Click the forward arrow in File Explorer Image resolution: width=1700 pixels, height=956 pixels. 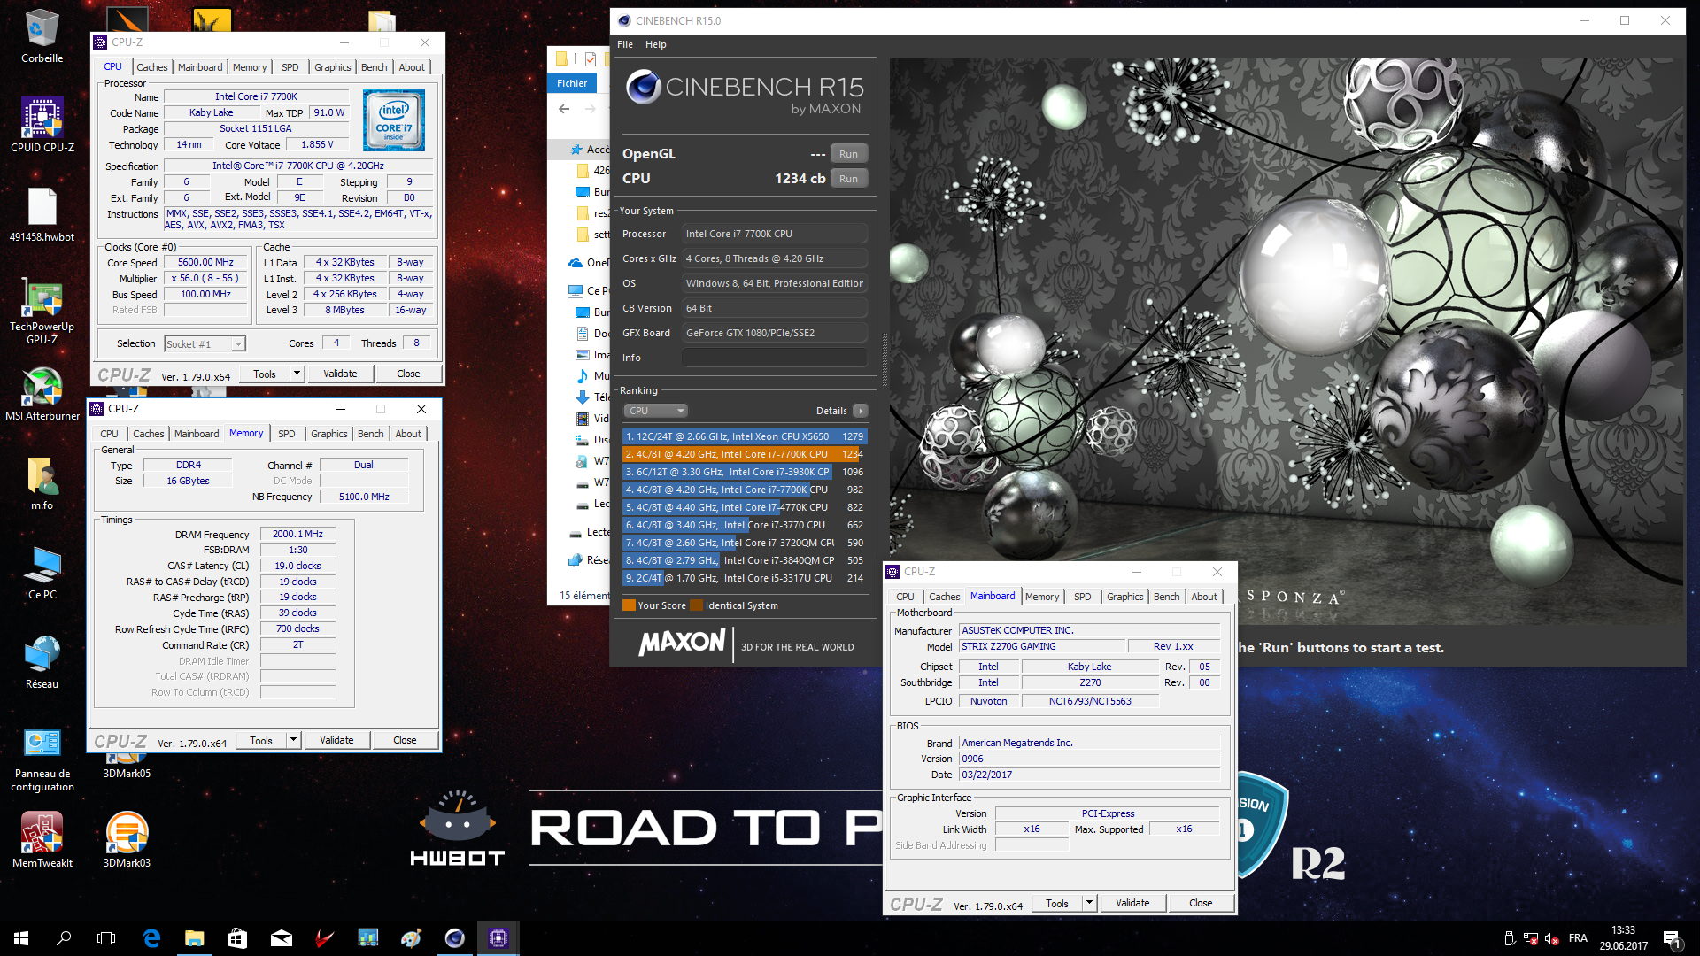[591, 109]
